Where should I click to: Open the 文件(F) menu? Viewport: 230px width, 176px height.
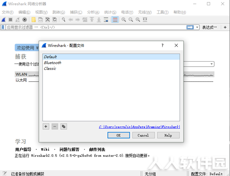8,12
